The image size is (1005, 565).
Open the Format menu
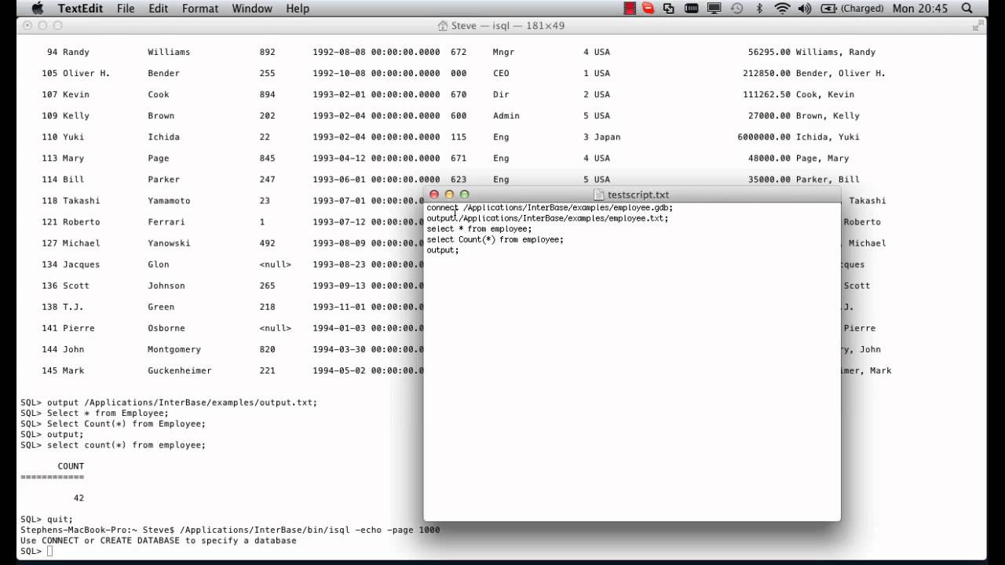click(x=200, y=9)
